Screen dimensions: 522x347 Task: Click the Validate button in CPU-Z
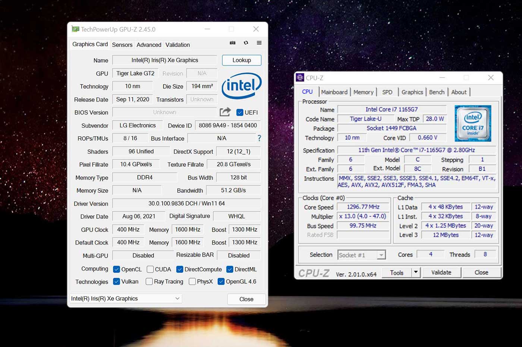click(441, 273)
